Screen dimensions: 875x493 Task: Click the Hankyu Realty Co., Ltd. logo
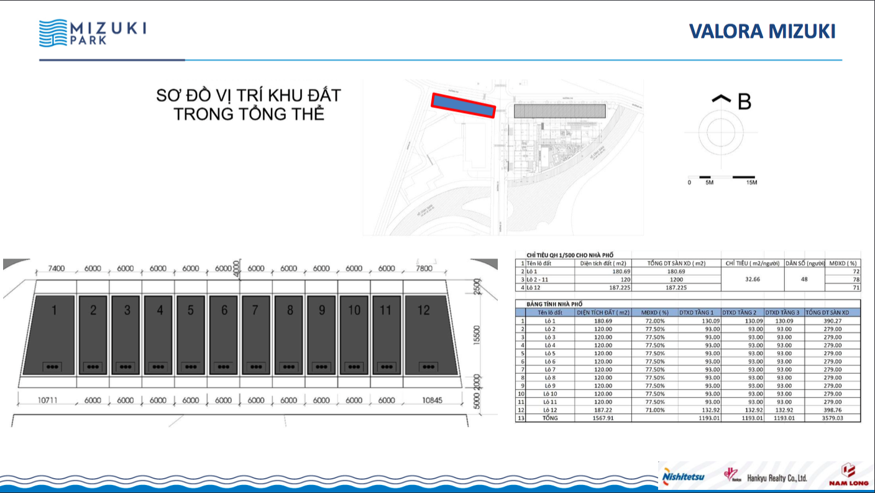[x=765, y=477]
